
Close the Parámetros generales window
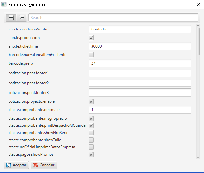coord(199,4)
